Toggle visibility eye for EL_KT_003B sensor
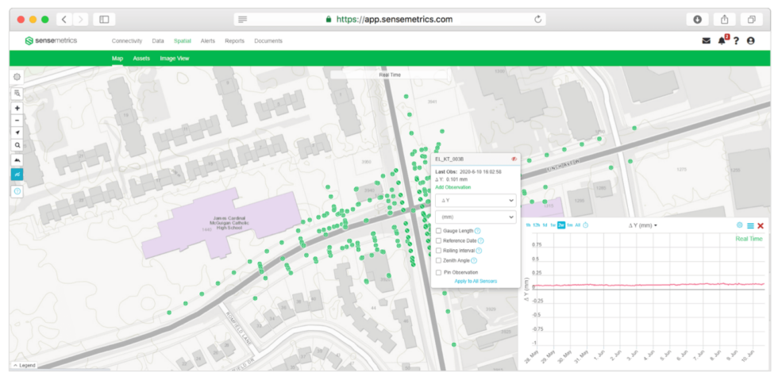The height and width of the screenshot is (380, 778). [514, 159]
